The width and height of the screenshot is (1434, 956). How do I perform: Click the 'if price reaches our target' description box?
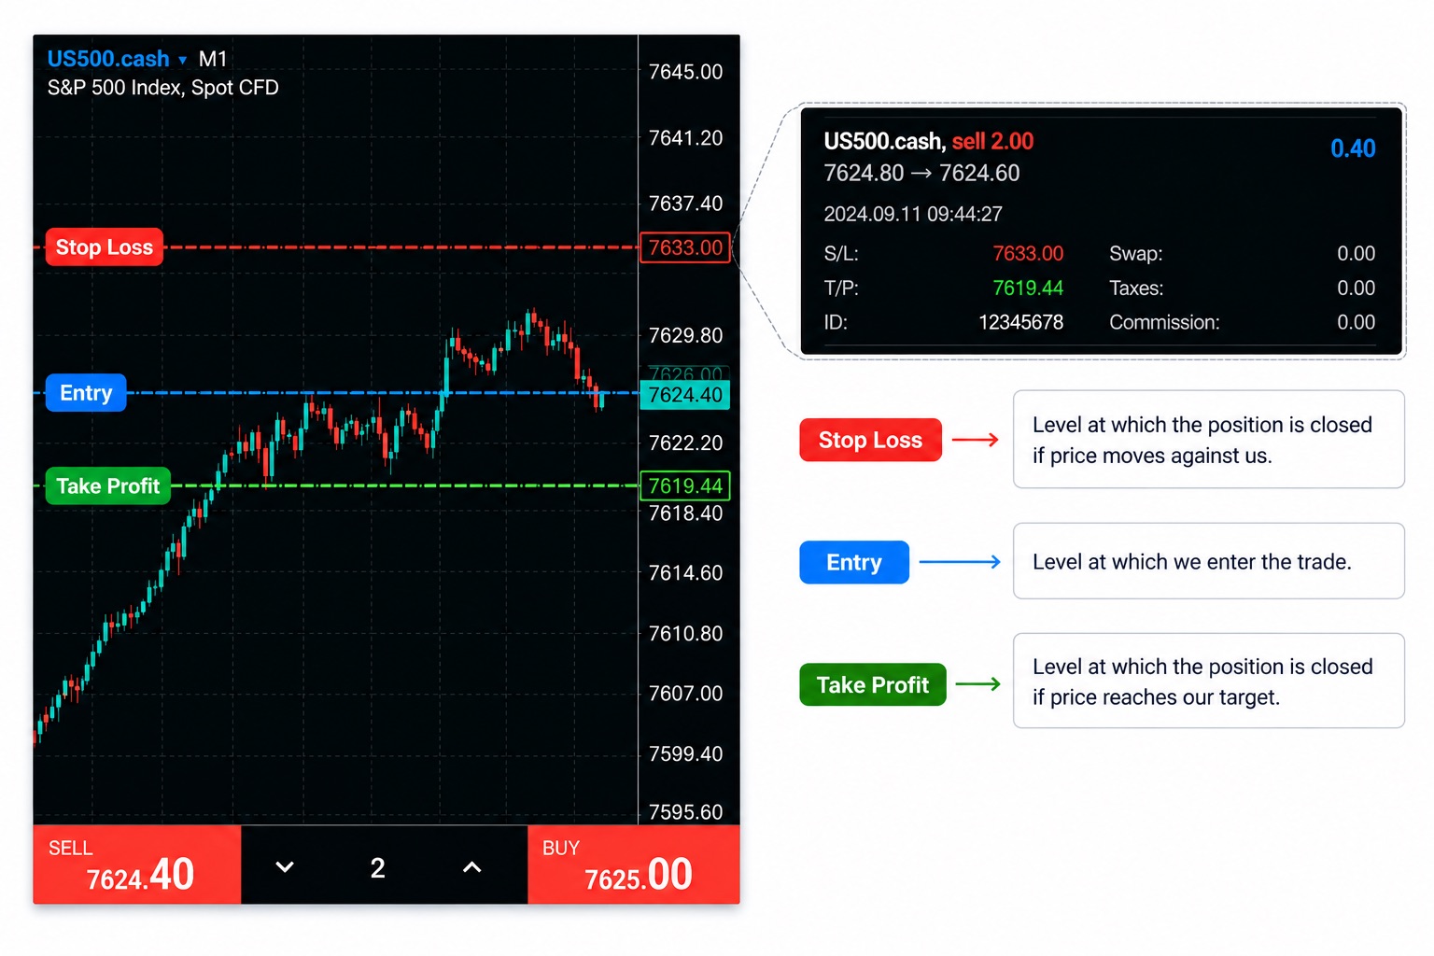coord(1209,681)
